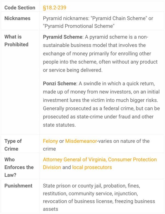Click the Type of Crime row label
Screen dimensions: 165x214
point(13,145)
